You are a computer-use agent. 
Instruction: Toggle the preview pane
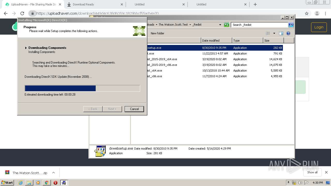tap(281, 33)
